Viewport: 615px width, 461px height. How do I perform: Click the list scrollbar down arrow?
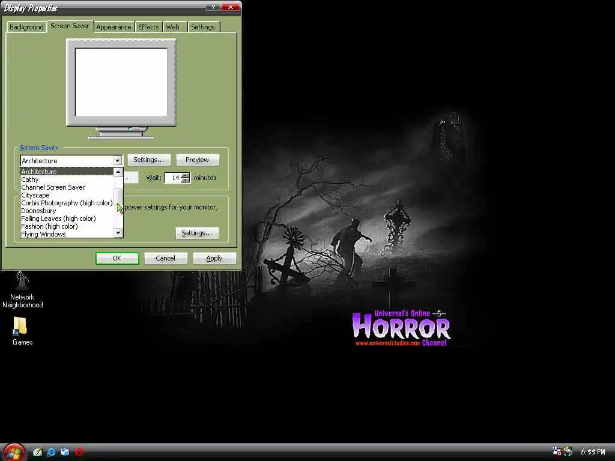tap(118, 233)
